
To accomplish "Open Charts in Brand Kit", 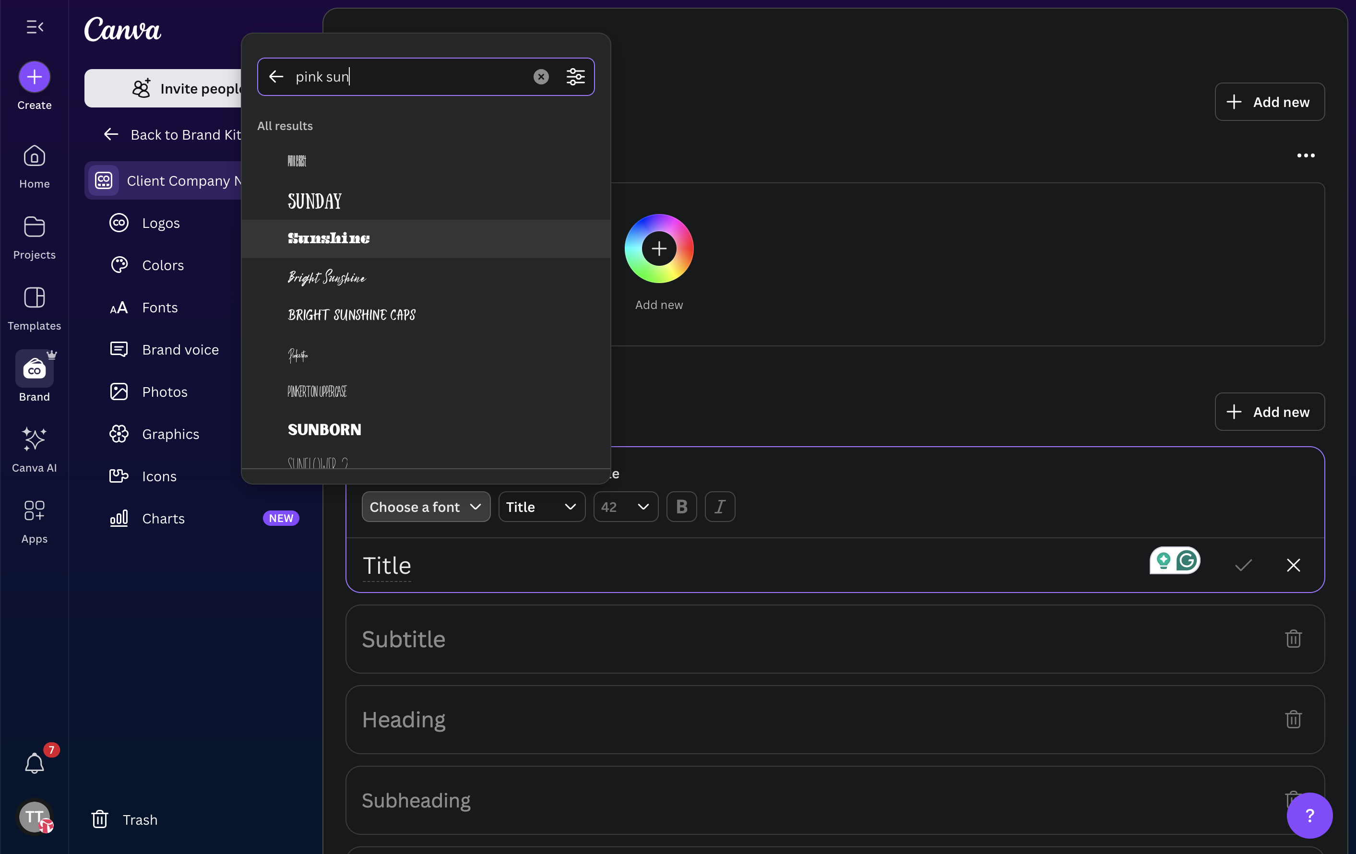I will tap(163, 519).
